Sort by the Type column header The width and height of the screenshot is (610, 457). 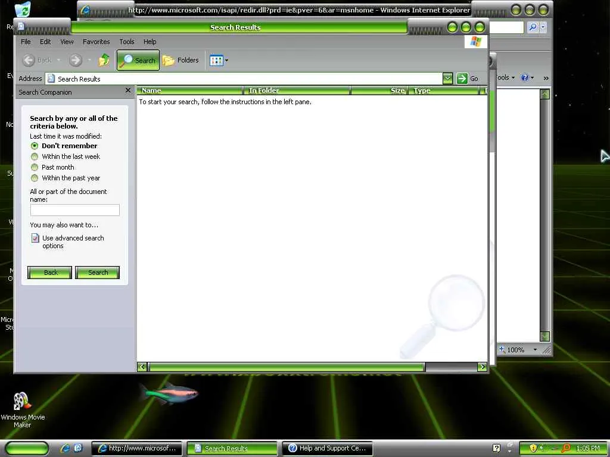444,90
